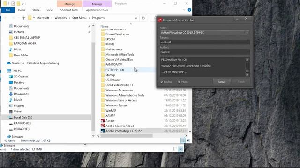
Task: Select the KNIME folder
Action: [110, 44]
